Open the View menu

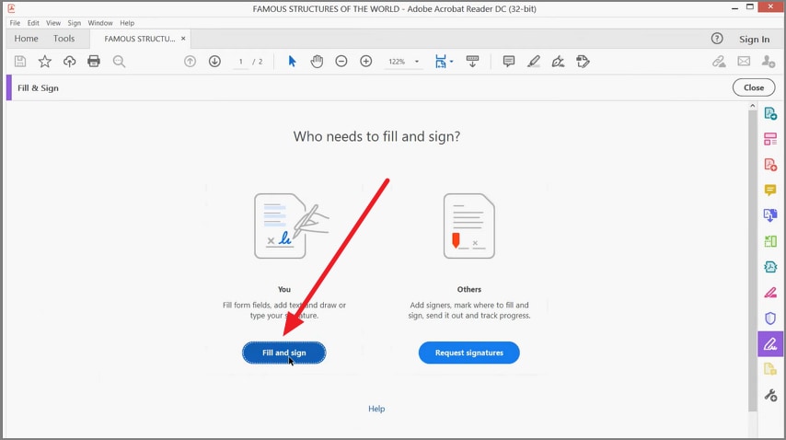click(53, 22)
